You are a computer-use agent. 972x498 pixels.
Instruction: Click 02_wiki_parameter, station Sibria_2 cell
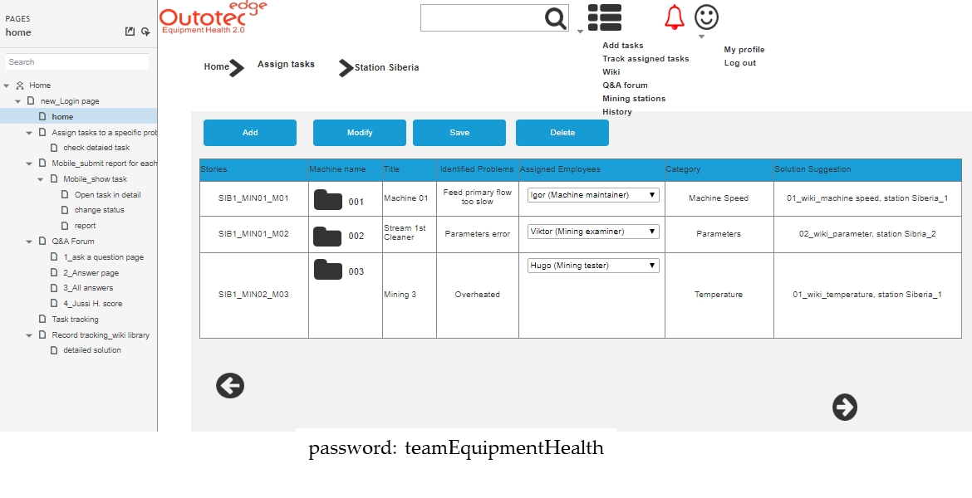point(867,234)
